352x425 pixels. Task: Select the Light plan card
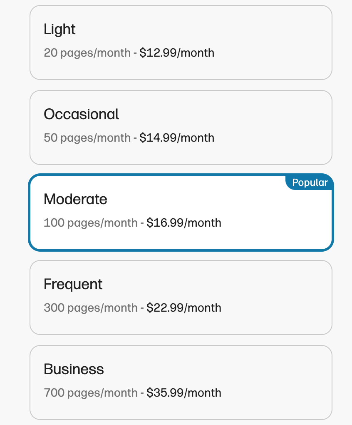[x=181, y=42]
